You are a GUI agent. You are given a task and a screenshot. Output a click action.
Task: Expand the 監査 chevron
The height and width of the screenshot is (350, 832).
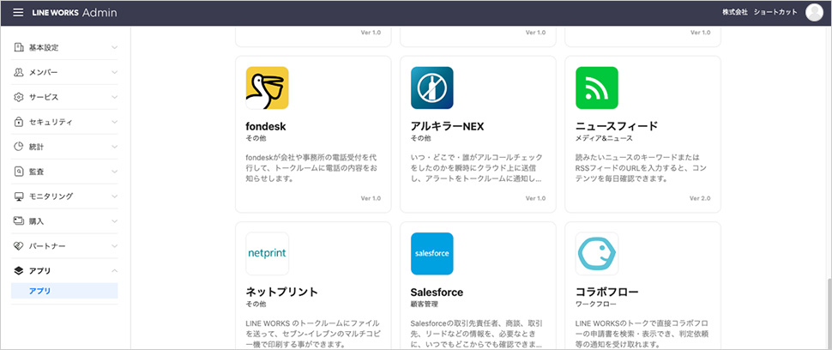coord(114,172)
